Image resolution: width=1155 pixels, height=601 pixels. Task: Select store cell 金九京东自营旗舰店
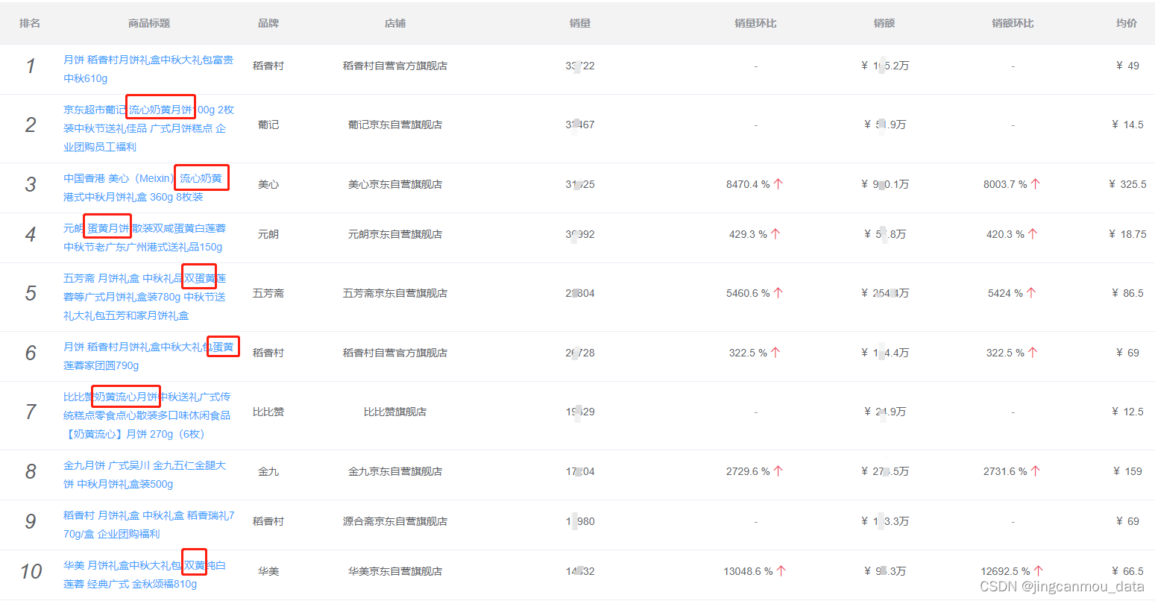pyautogui.click(x=395, y=471)
